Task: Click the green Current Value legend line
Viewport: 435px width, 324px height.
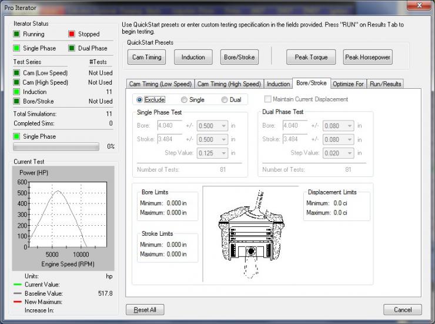Action: [x=18, y=285]
